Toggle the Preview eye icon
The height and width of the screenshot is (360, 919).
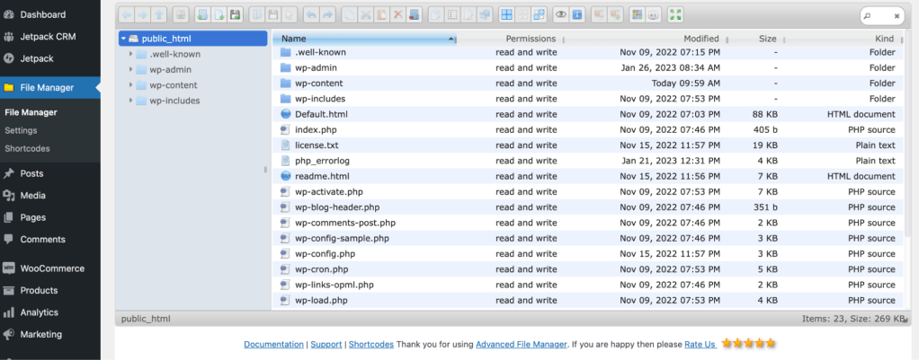coord(560,15)
